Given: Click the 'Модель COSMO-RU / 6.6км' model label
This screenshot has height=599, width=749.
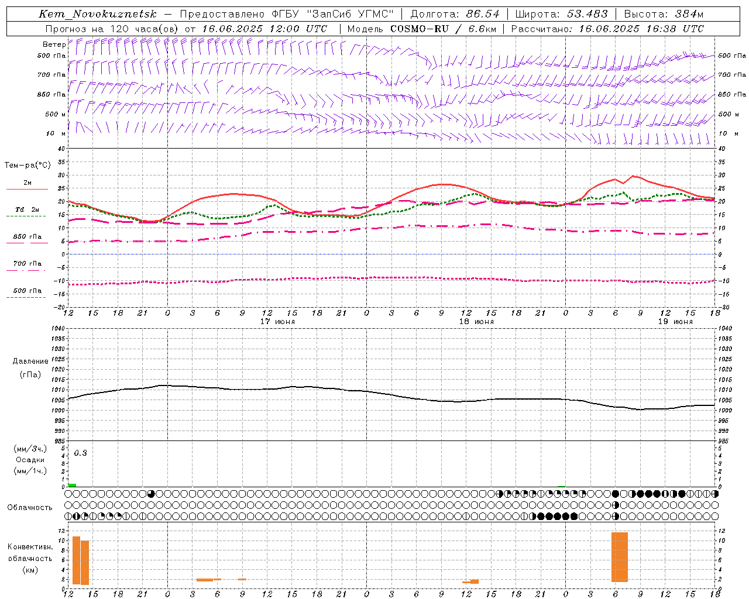Looking at the screenshot, I should tap(422, 29).
